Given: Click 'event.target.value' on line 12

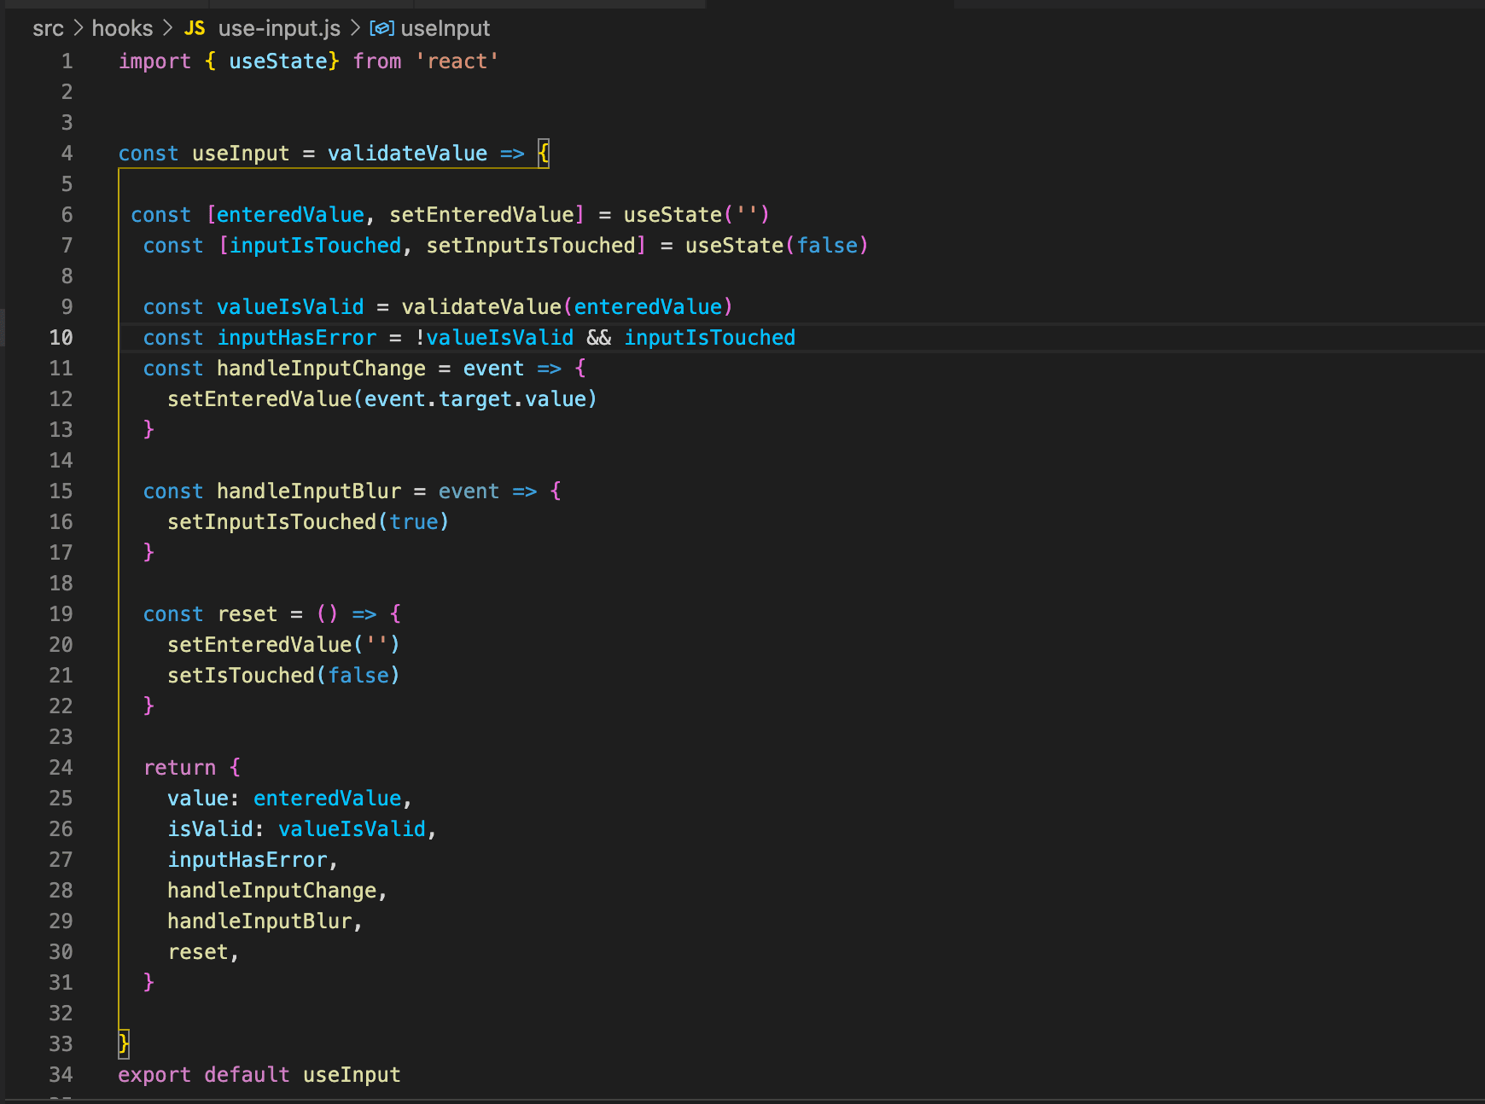Looking at the screenshot, I should click(475, 399).
